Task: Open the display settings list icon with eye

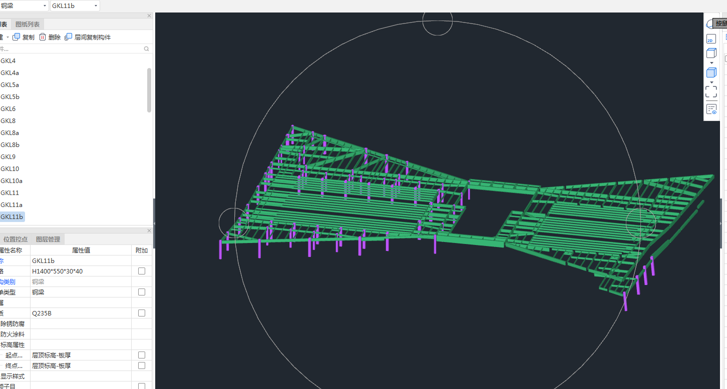Action: (x=711, y=109)
